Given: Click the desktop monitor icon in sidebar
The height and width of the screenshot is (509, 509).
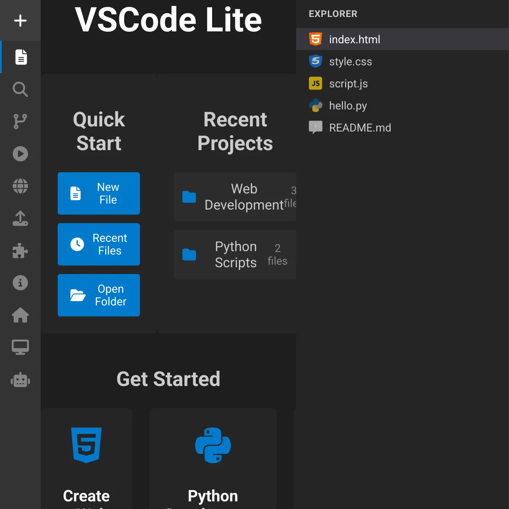Looking at the screenshot, I should [x=20, y=347].
